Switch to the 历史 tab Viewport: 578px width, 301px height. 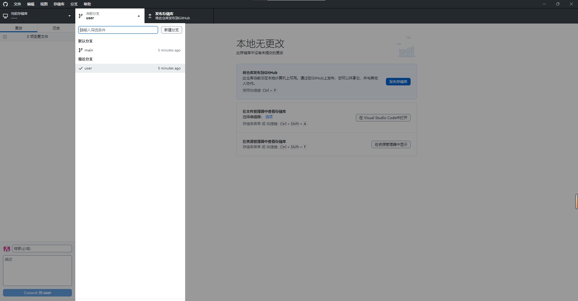pyautogui.click(x=56, y=28)
